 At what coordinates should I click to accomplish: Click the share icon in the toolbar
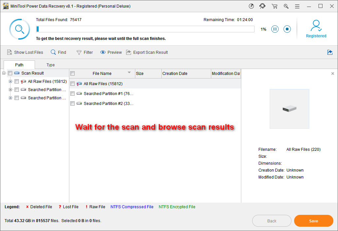click(x=330, y=52)
